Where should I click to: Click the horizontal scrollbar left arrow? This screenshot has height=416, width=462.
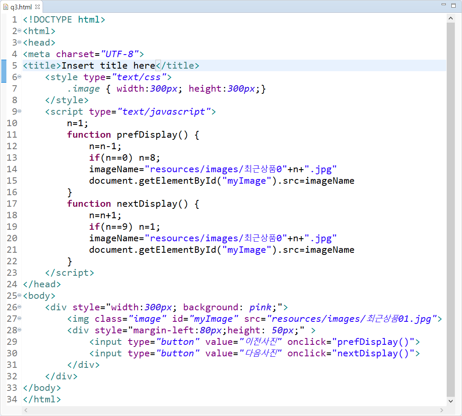point(26,410)
